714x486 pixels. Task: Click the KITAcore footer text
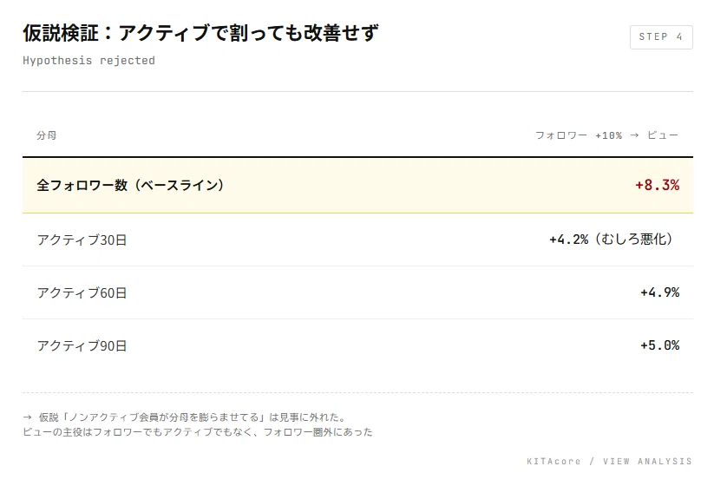pyautogui.click(x=554, y=462)
